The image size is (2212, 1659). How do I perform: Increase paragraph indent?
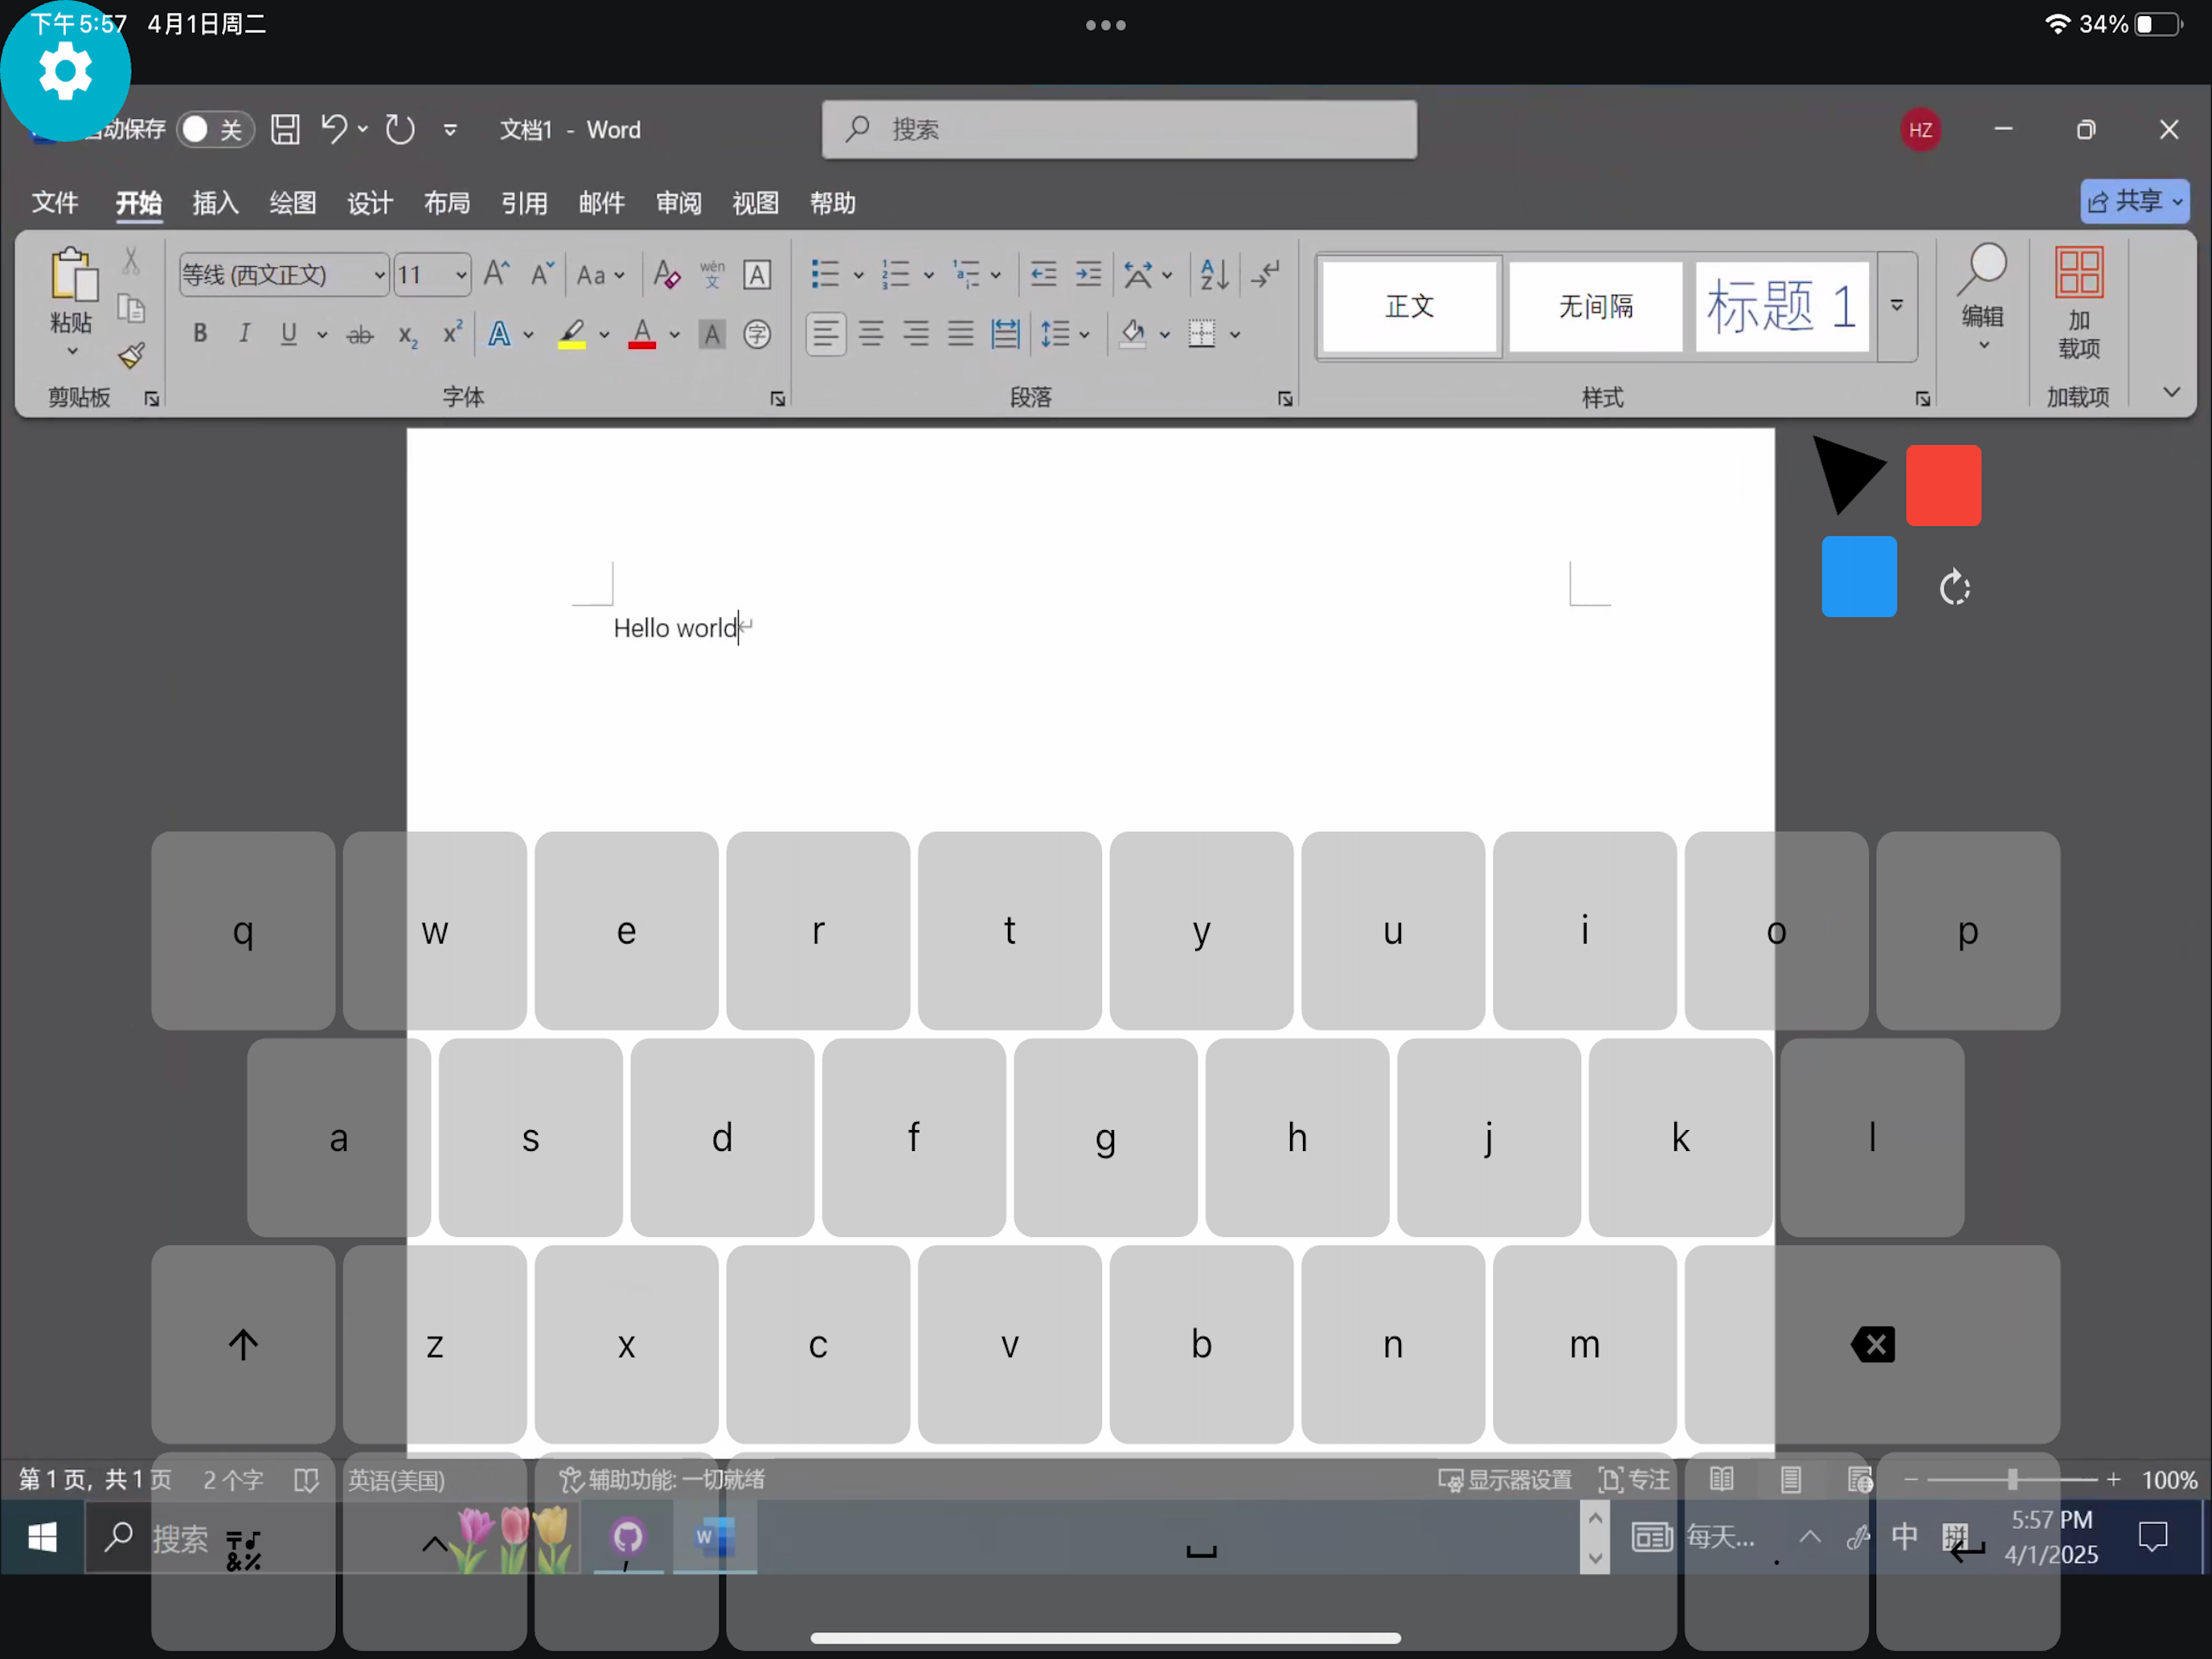[x=1088, y=274]
